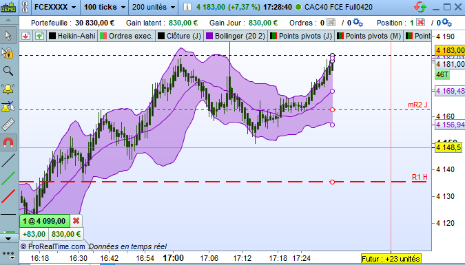465x265 pixels.
Task: Click the instrument info 'i' icon
Action: (x=187, y=7)
